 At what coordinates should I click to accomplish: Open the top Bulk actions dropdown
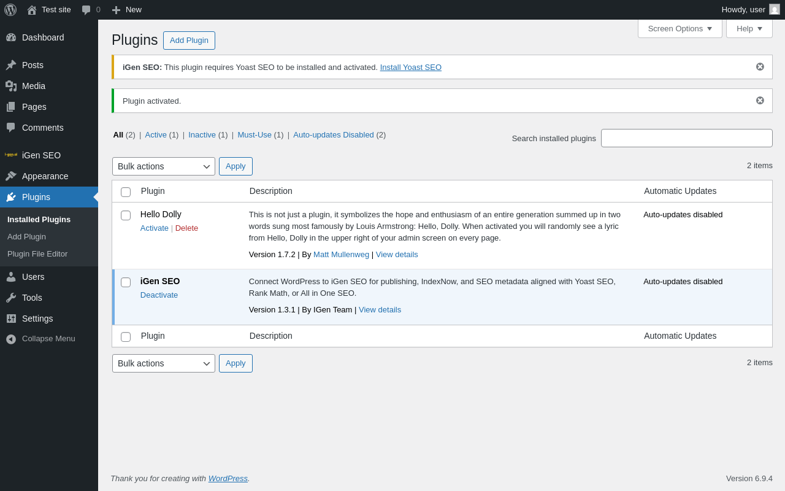(x=163, y=166)
